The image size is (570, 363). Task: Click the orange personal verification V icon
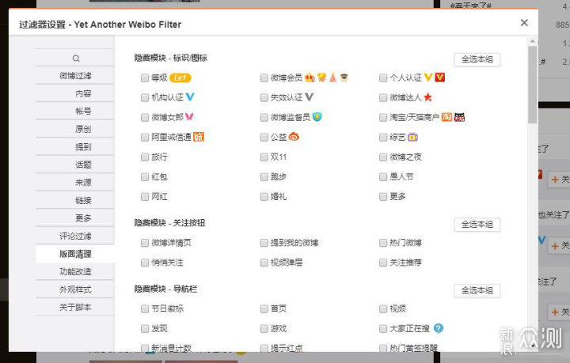[x=428, y=78]
